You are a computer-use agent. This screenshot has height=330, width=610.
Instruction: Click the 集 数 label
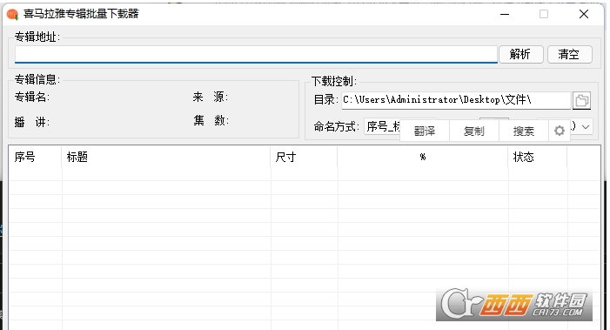click(211, 120)
